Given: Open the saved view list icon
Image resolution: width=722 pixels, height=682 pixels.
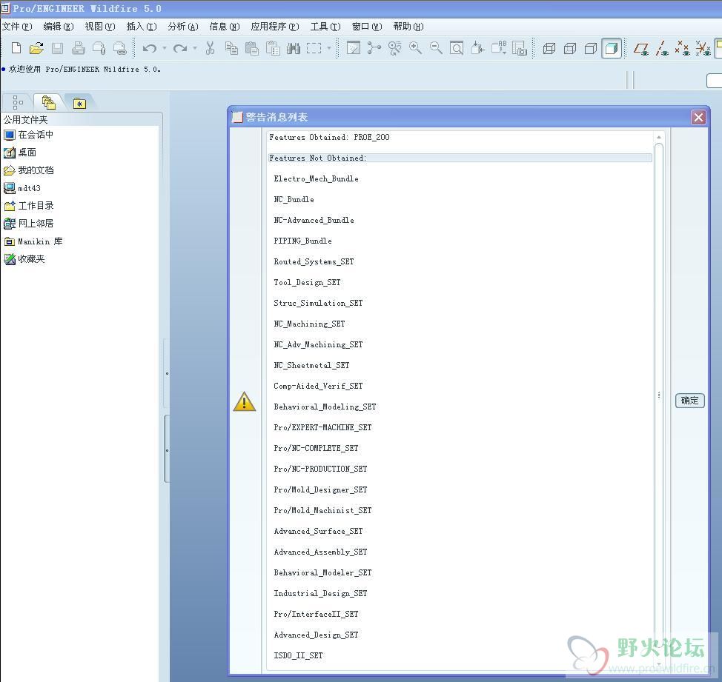Looking at the screenshot, I should (499, 48).
